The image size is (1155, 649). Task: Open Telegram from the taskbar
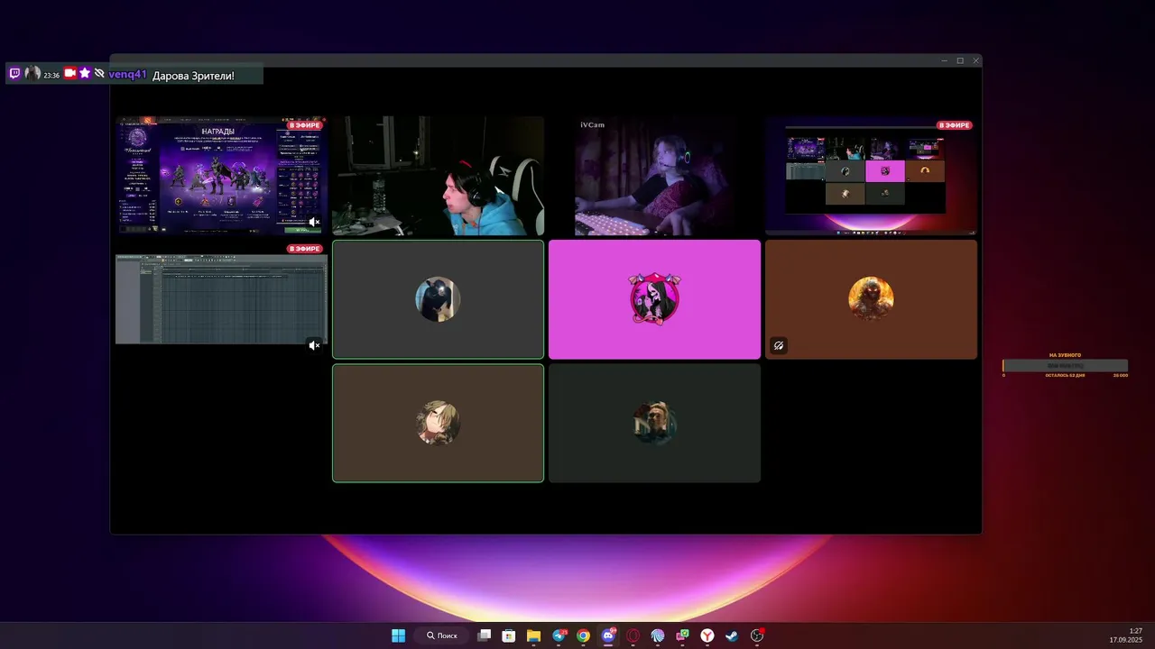[559, 635]
